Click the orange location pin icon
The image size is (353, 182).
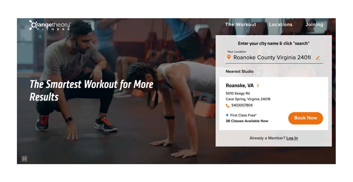tap(229, 57)
